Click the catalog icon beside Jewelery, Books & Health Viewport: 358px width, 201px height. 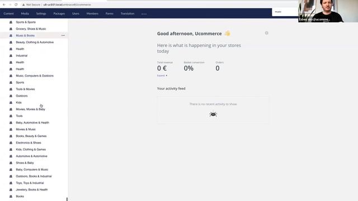pyautogui.click(x=11, y=190)
